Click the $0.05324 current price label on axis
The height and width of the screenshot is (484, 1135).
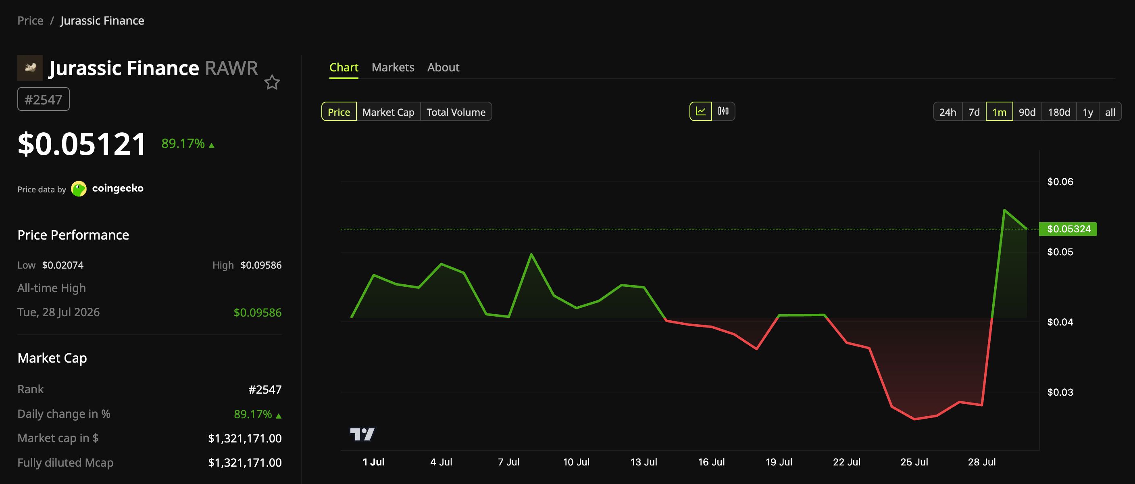click(1068, 229)
